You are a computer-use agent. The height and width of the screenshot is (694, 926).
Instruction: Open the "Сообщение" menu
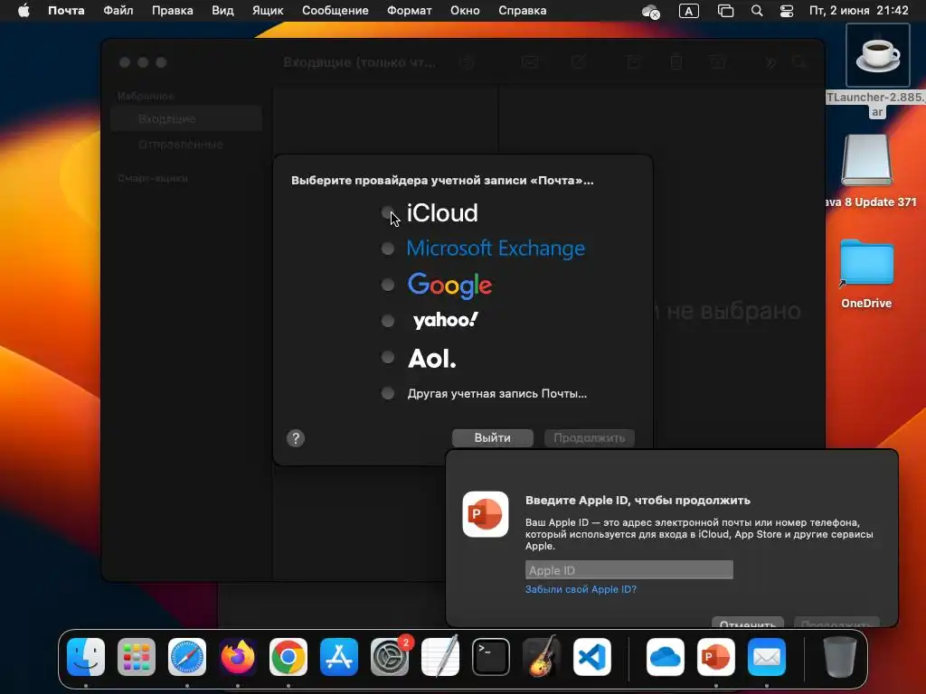(x=335, y=11)
